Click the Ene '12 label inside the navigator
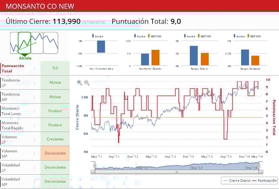 142,168
